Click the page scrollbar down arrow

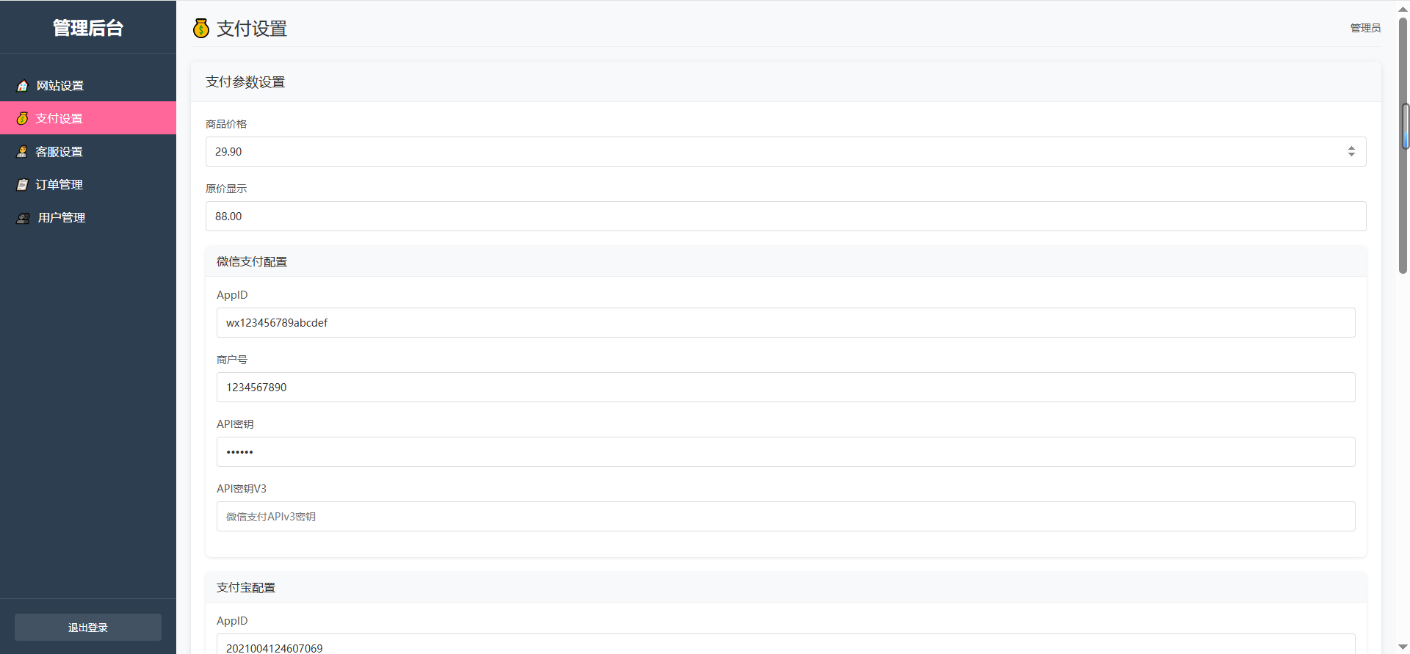point(1403,647)
